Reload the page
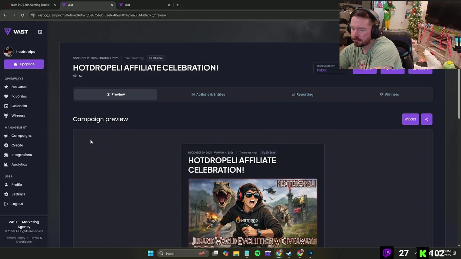461x259 pixels. 22,15
